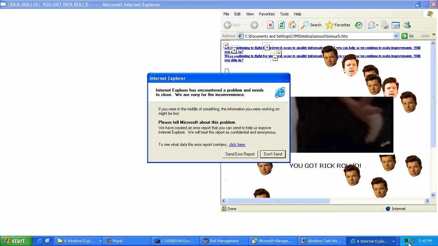
Task: Click the Print toolbar icon
Action: point(385,25)
